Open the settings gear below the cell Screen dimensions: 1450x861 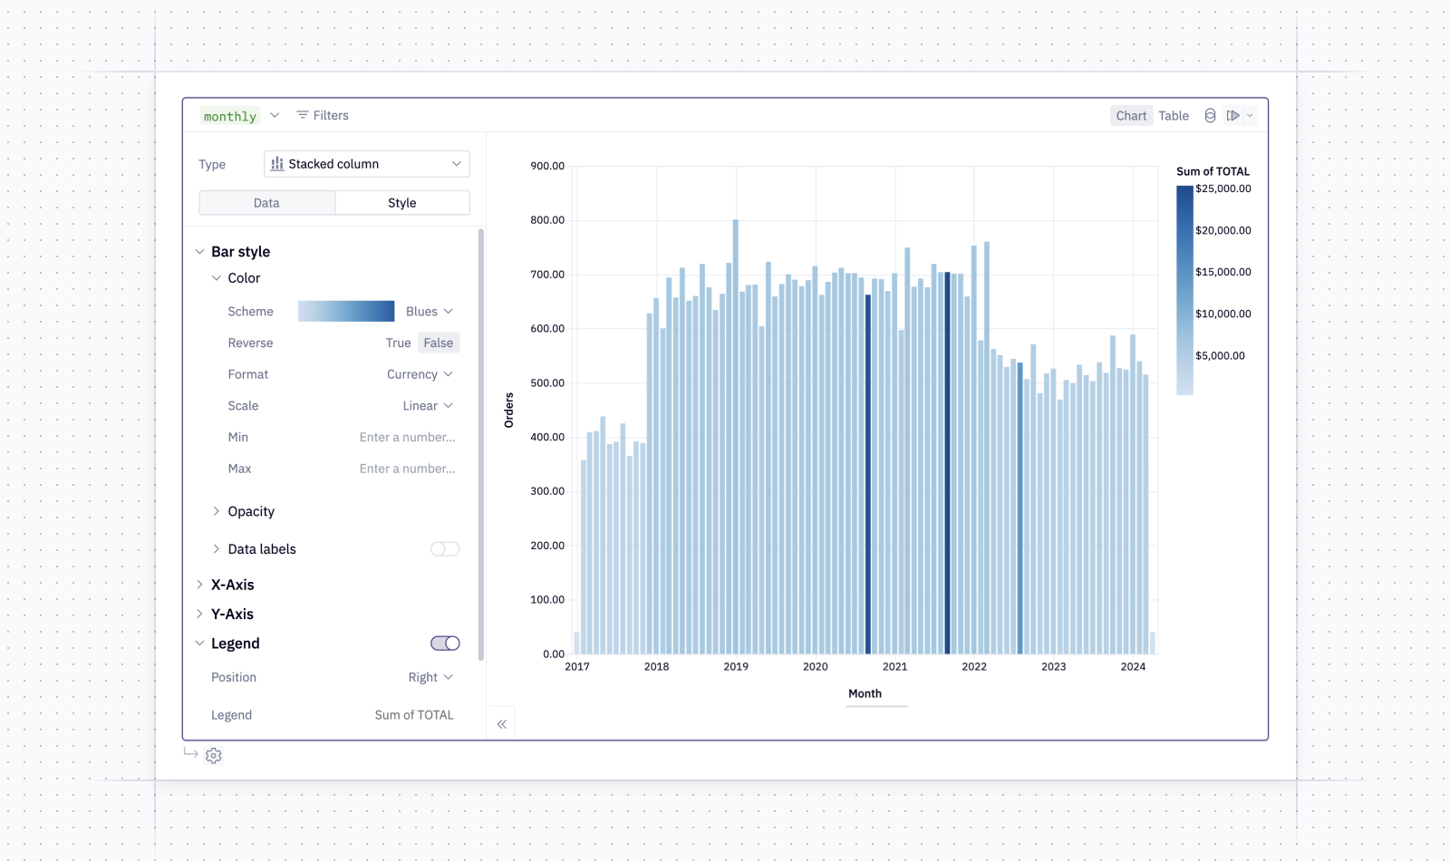pos(214,756)
